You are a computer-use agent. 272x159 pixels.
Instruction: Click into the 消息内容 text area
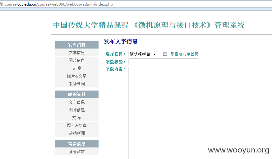(x=200, y=113)
